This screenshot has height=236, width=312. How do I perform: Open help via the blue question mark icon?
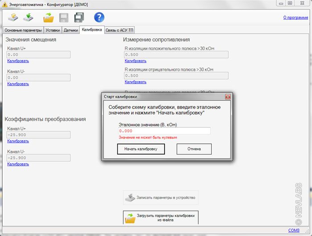(x=99, y=17)
